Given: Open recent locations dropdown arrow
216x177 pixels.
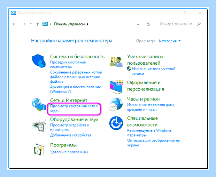Looking at the screenshot, I should tap(31, 24).
